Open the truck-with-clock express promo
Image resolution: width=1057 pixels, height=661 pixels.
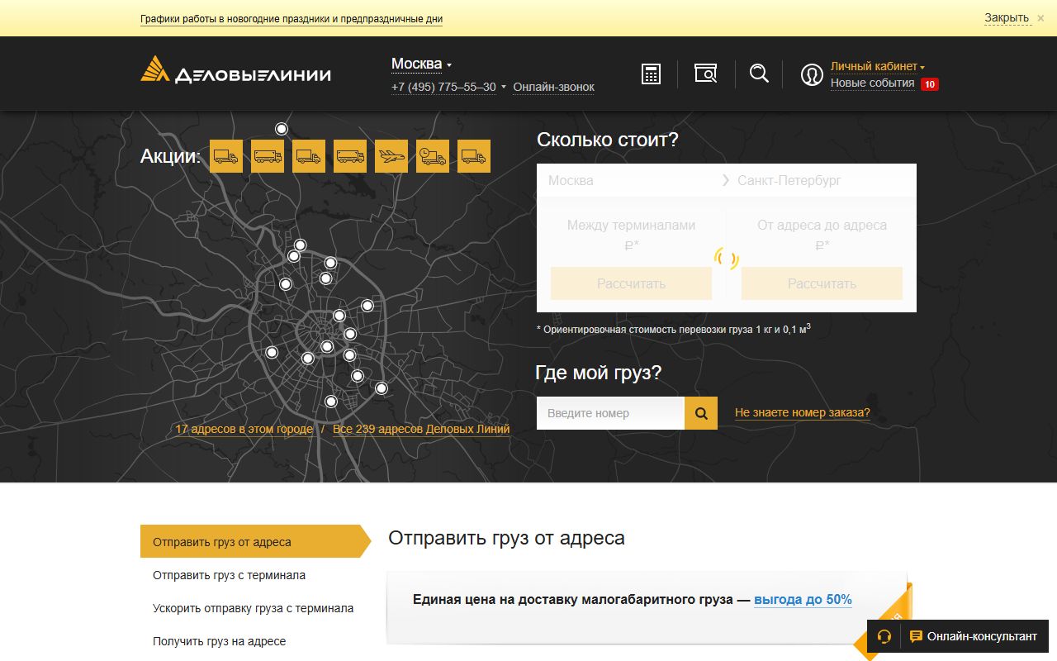click(433, 156)
